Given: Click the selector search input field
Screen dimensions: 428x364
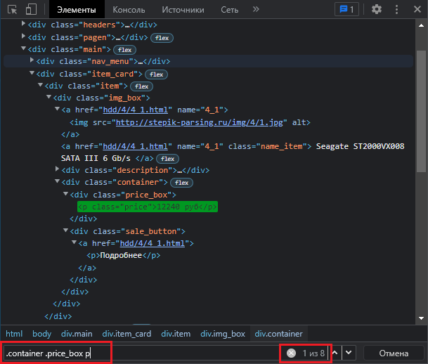Looking at the screenshot, I should pyautogui.click(x=56, y=353).
